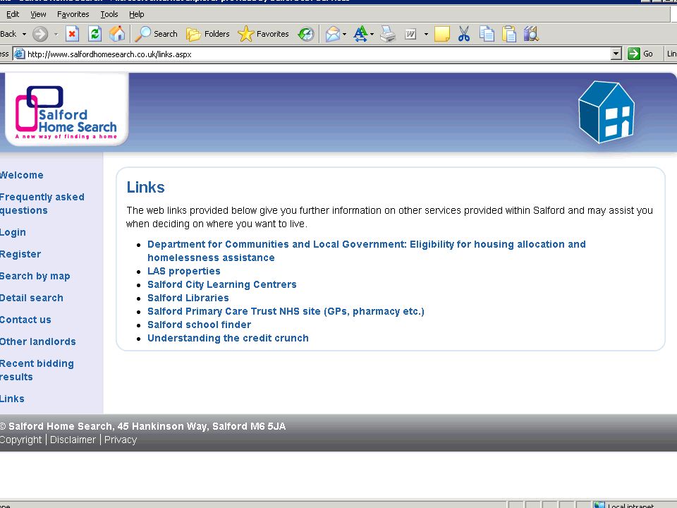Click the address bar URL field
This screenshot has width=677, height=508.
pyautogui.click(x=318, y=54)
